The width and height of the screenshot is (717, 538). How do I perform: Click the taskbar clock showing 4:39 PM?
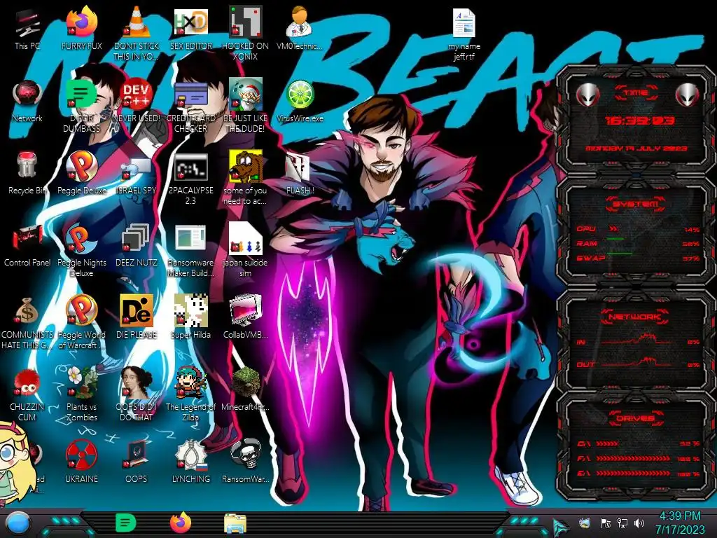tap(680, 523)
